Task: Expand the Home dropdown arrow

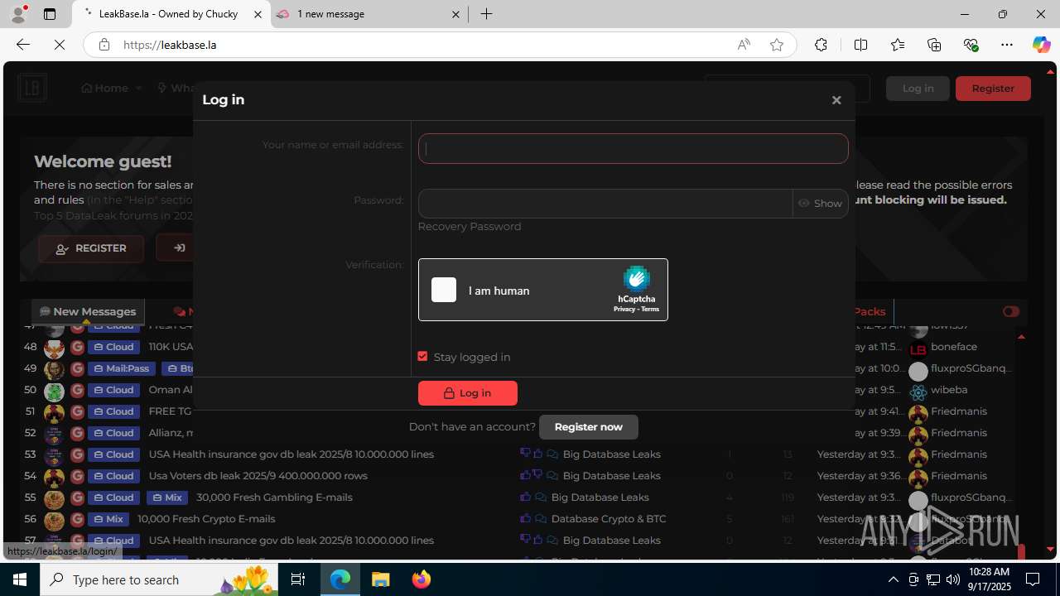Action: point(139,89)
